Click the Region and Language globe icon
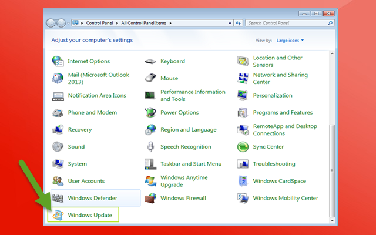The image size is (376, 235). point(150,129)
